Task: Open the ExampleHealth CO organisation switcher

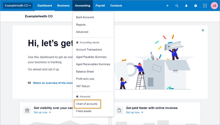Action: [x=18, y=6]
